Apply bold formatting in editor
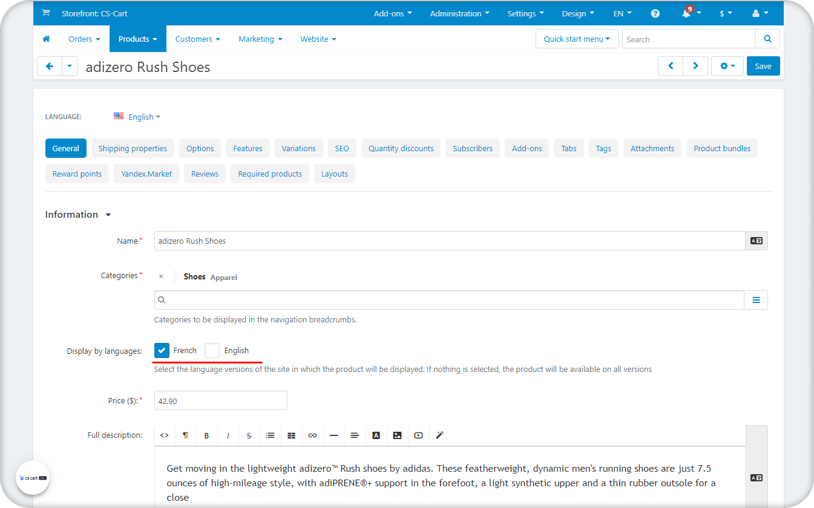The image size is (814, 508). tap(206, 435)
